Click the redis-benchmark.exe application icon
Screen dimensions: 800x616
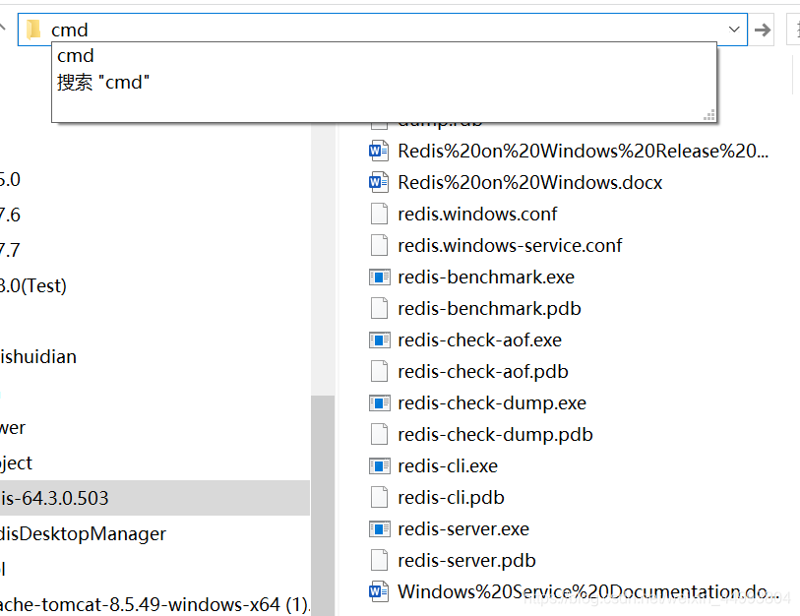coord(380,277)
